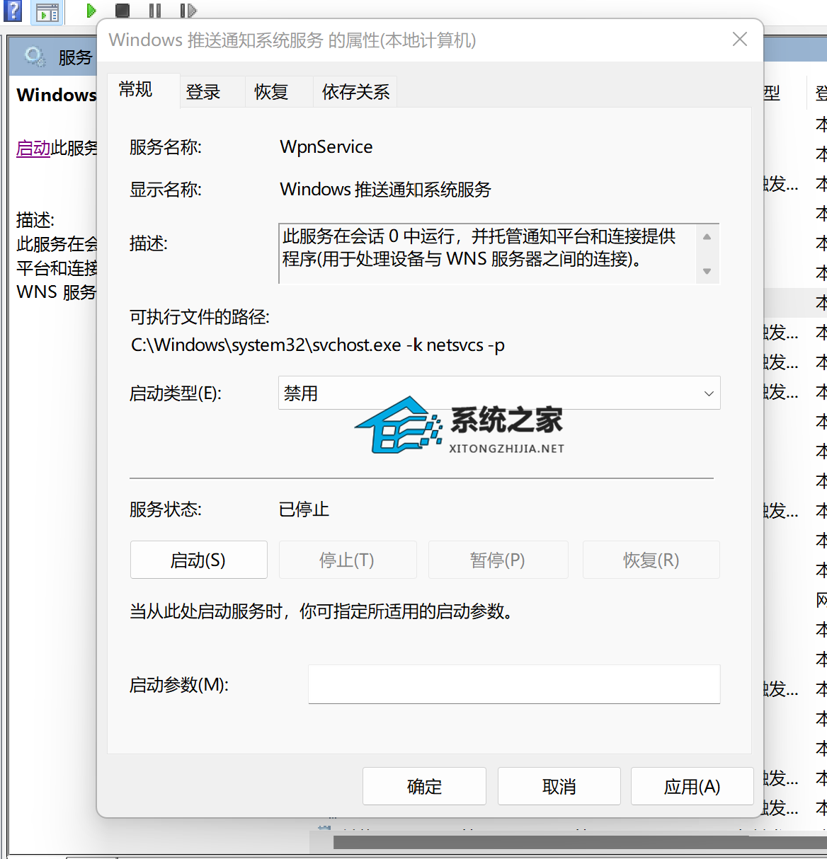Image resolution: width=827 pixels, height=859 pixels.
Task: Click the help question mark toolbar icon
Action: [x=13, y=10]
